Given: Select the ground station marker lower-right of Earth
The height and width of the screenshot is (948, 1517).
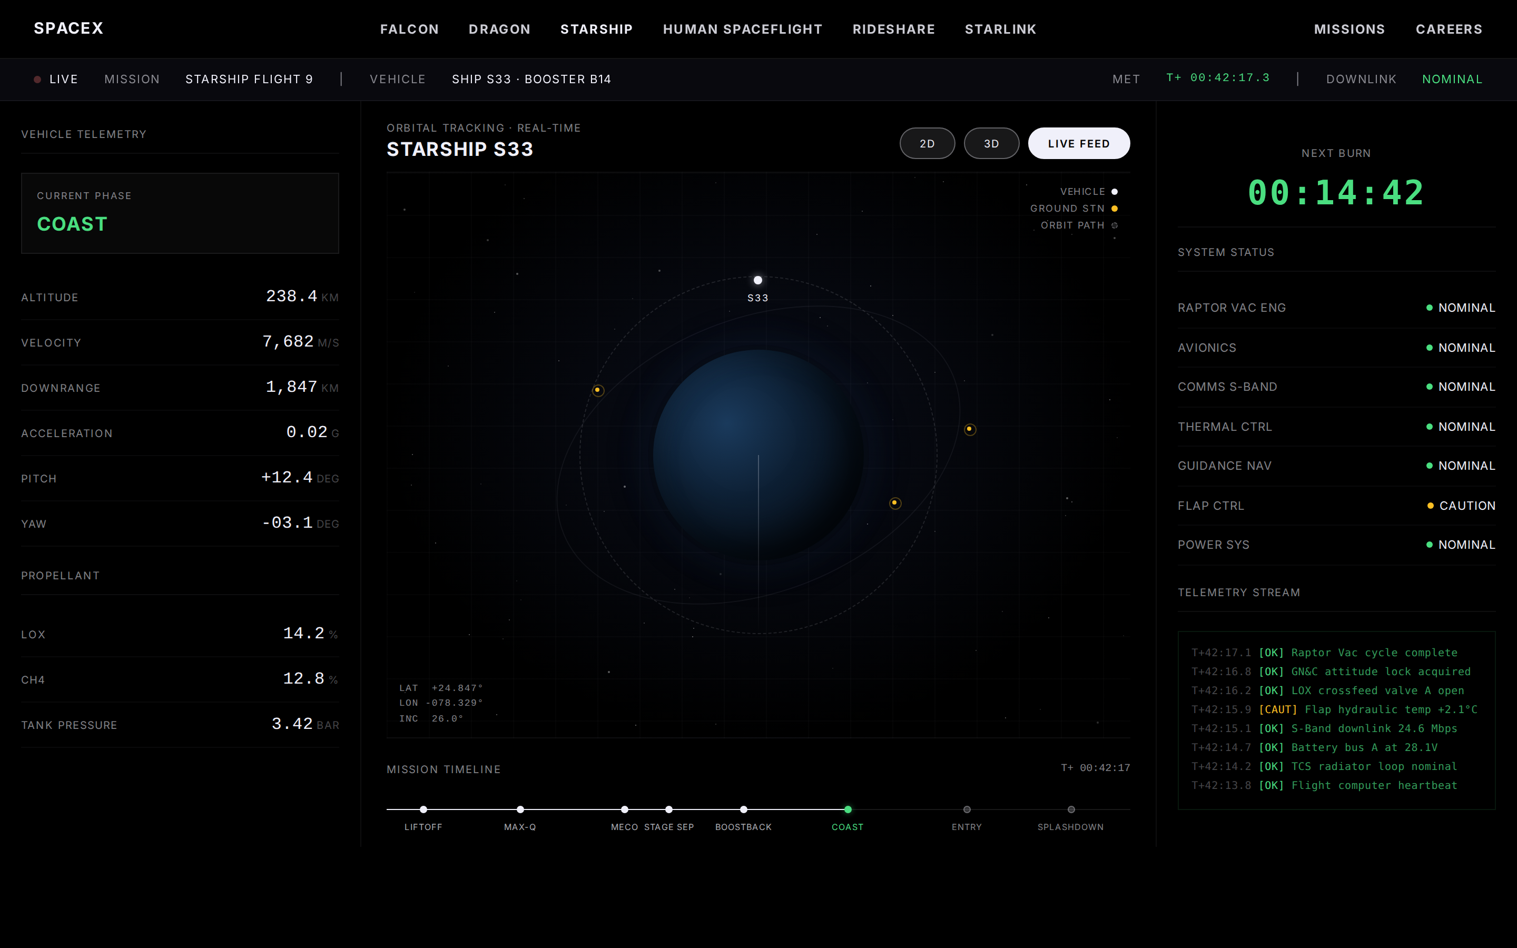Looking at the screenshot, I should [895, 503].
